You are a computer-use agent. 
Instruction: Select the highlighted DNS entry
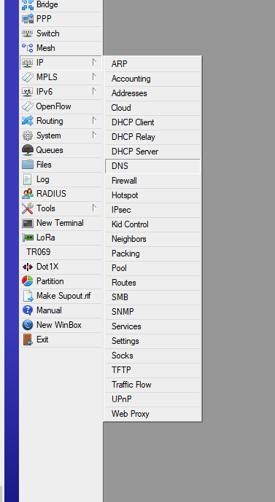click(x=152, y=166)
